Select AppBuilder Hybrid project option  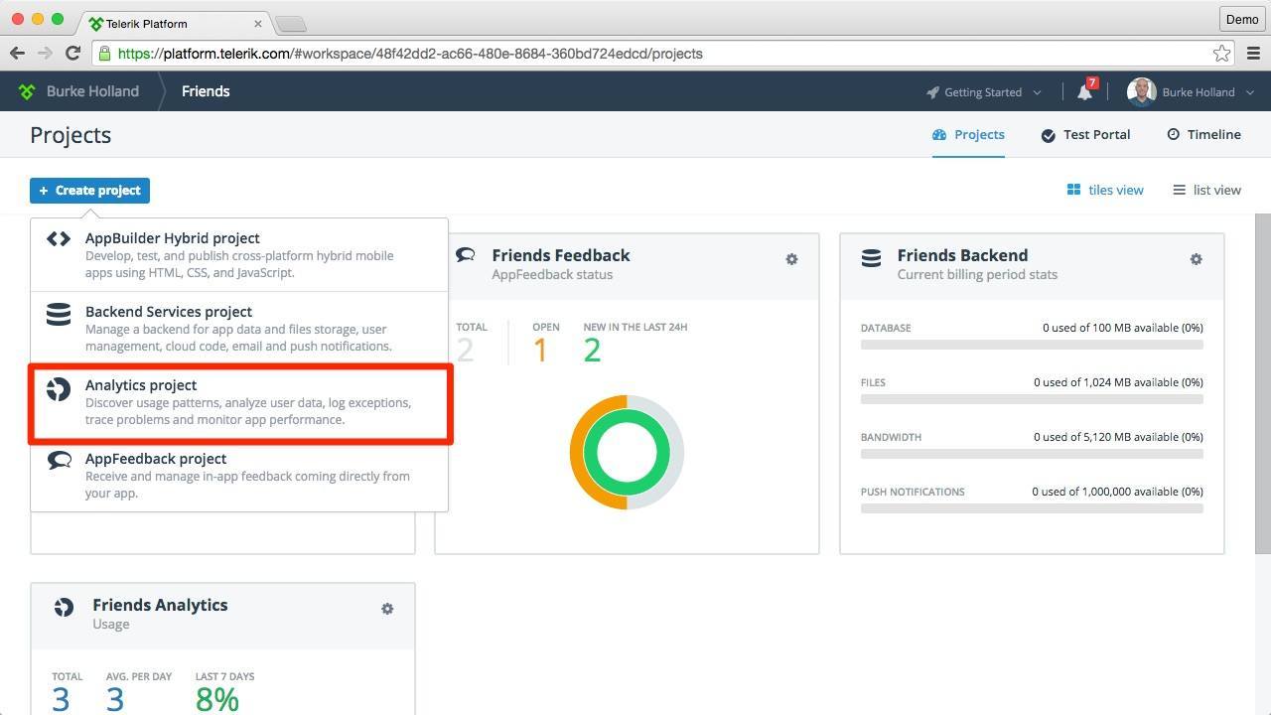239,255
